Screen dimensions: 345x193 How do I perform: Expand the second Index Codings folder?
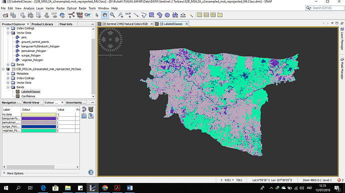tap(8, 78)
